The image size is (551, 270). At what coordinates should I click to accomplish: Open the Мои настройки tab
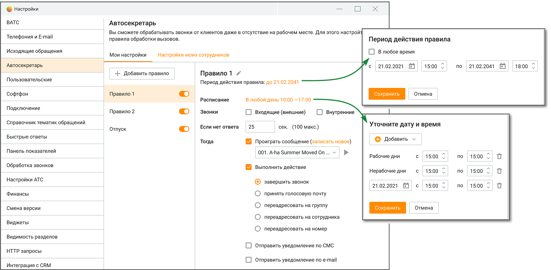point(128,55)
